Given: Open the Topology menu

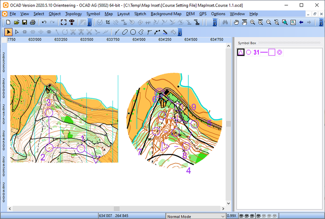Looking at the screenshot, I should pos(74,14).
